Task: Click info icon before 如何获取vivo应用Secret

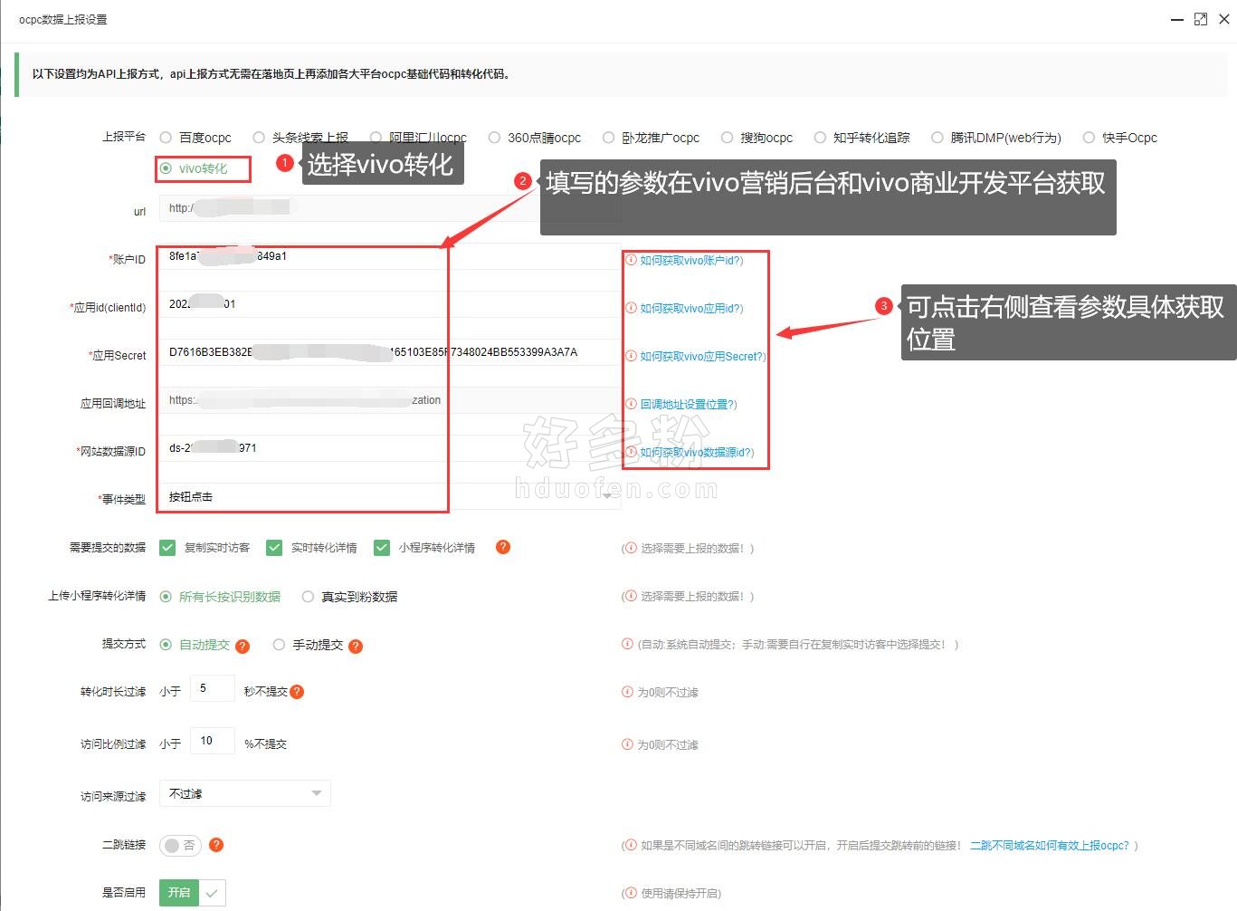Action: coord(632,356)
